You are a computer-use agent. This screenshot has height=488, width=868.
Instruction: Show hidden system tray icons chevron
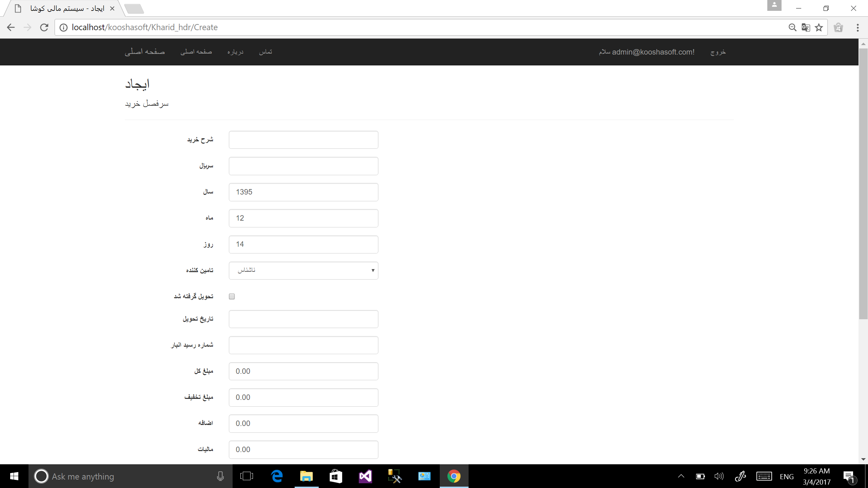[x=681, y=476]
